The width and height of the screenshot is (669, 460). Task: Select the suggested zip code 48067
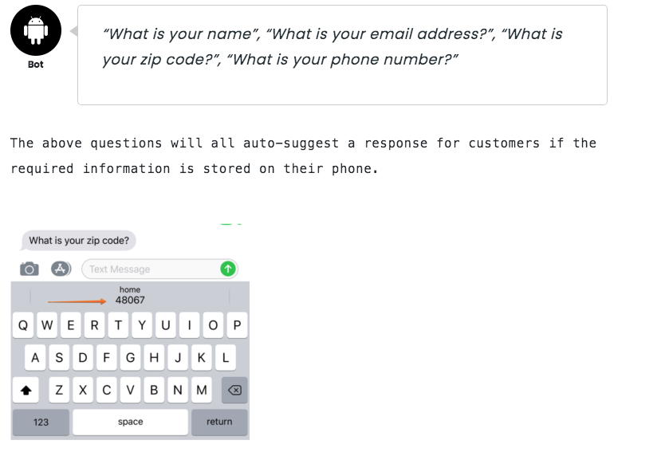click(129, 297)
